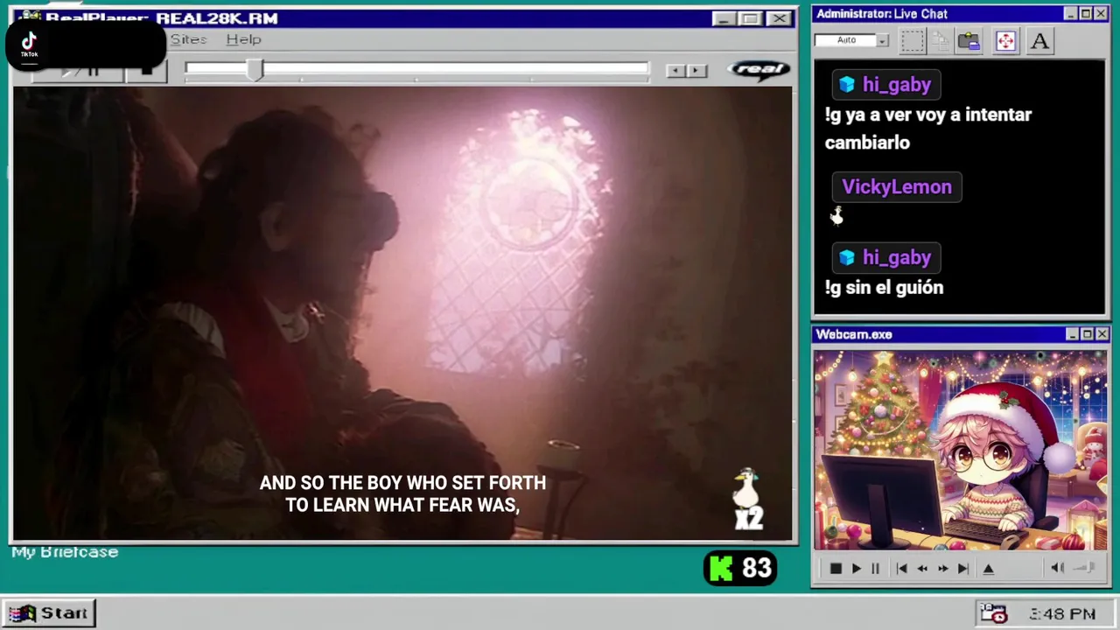Viewport: 1120px width, 630px height.
Task: Click the scheduler tray icon in the taskbar
Action: pyautogui.click(x=992, y=613)
